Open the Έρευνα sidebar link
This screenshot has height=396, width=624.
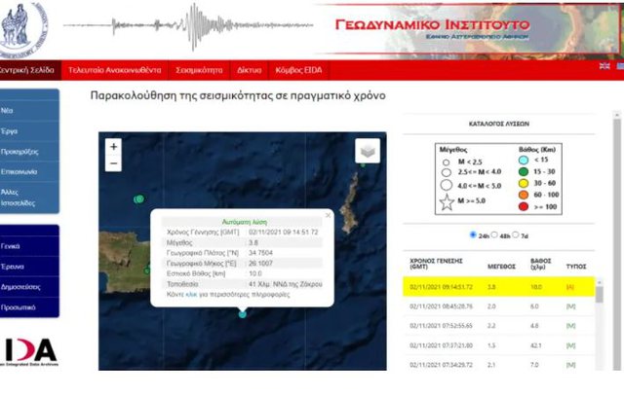pyautogui.click(x=13, y=267)
